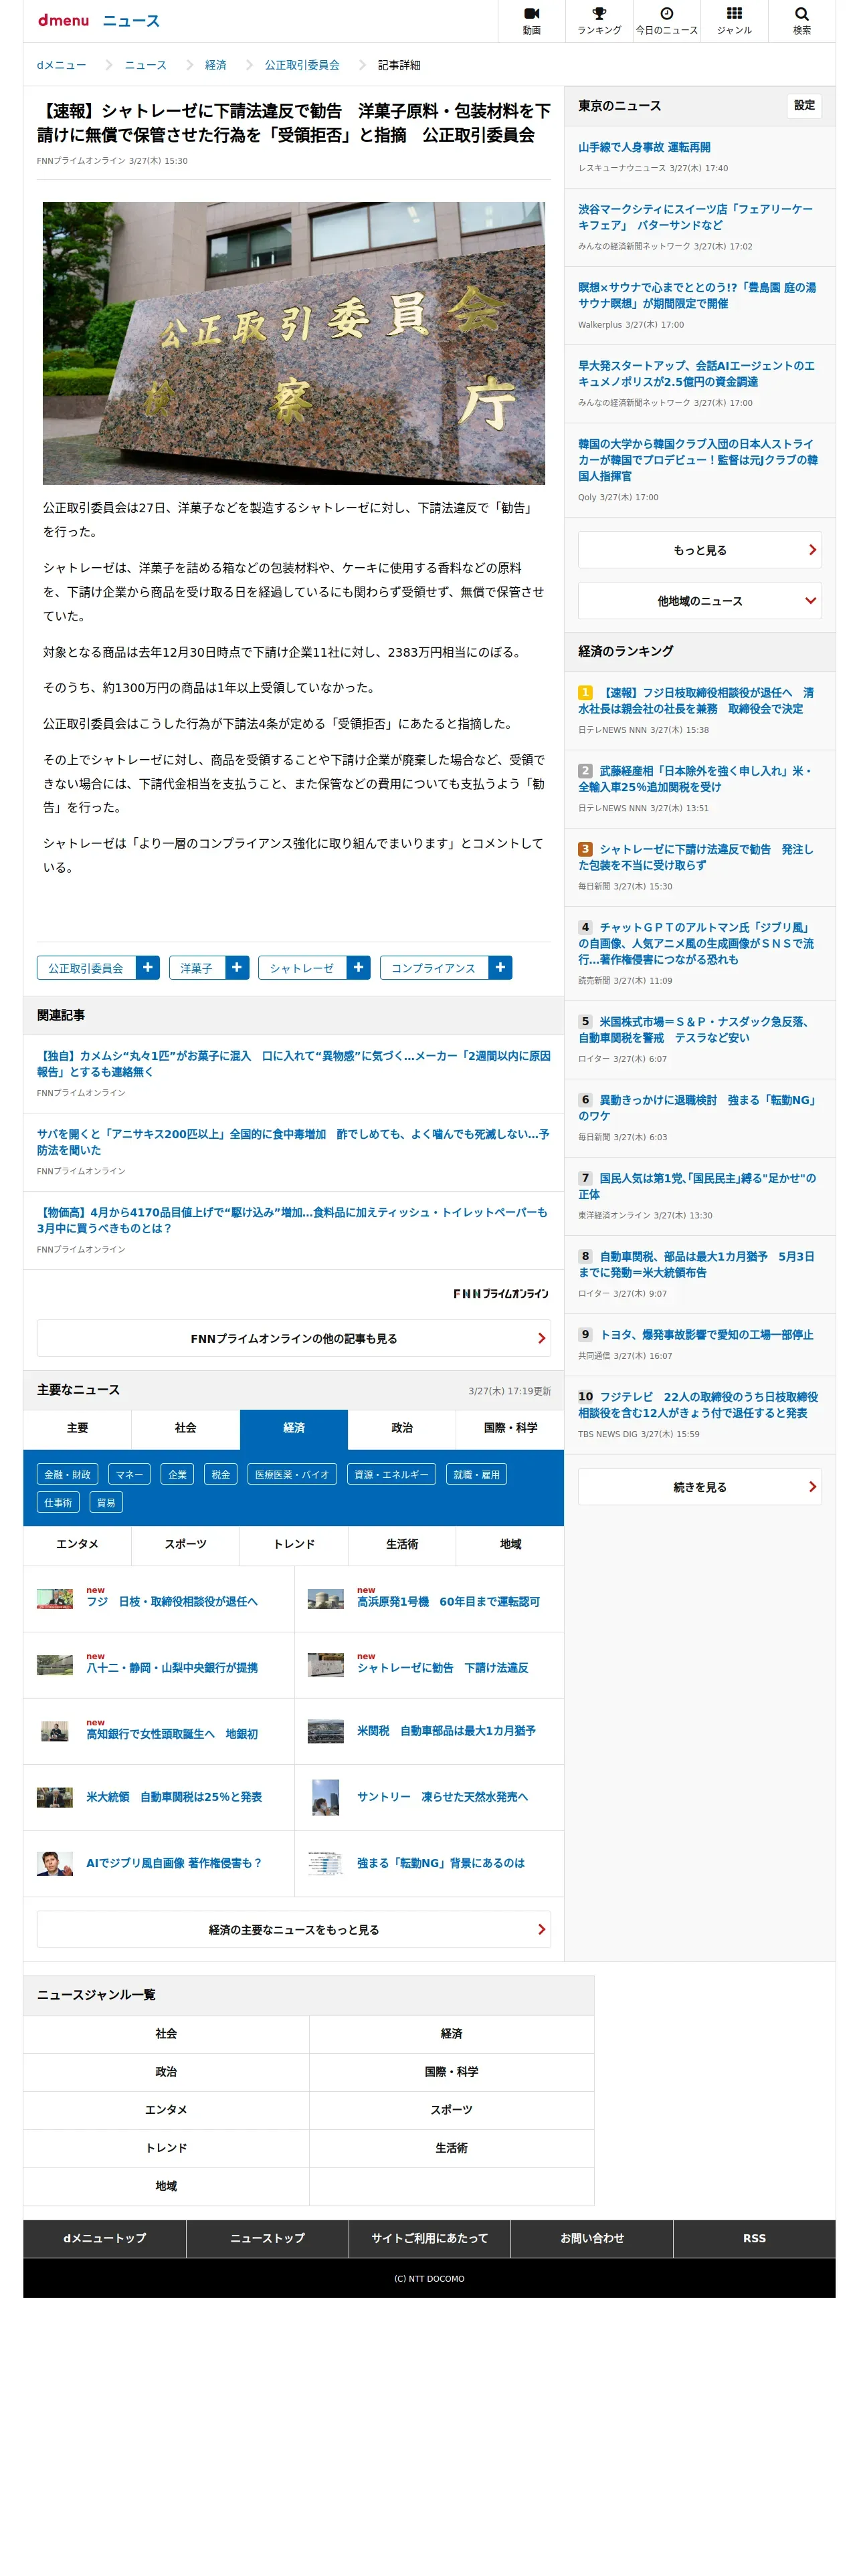Click the 医療医薬・バイオ chip

291,1474
